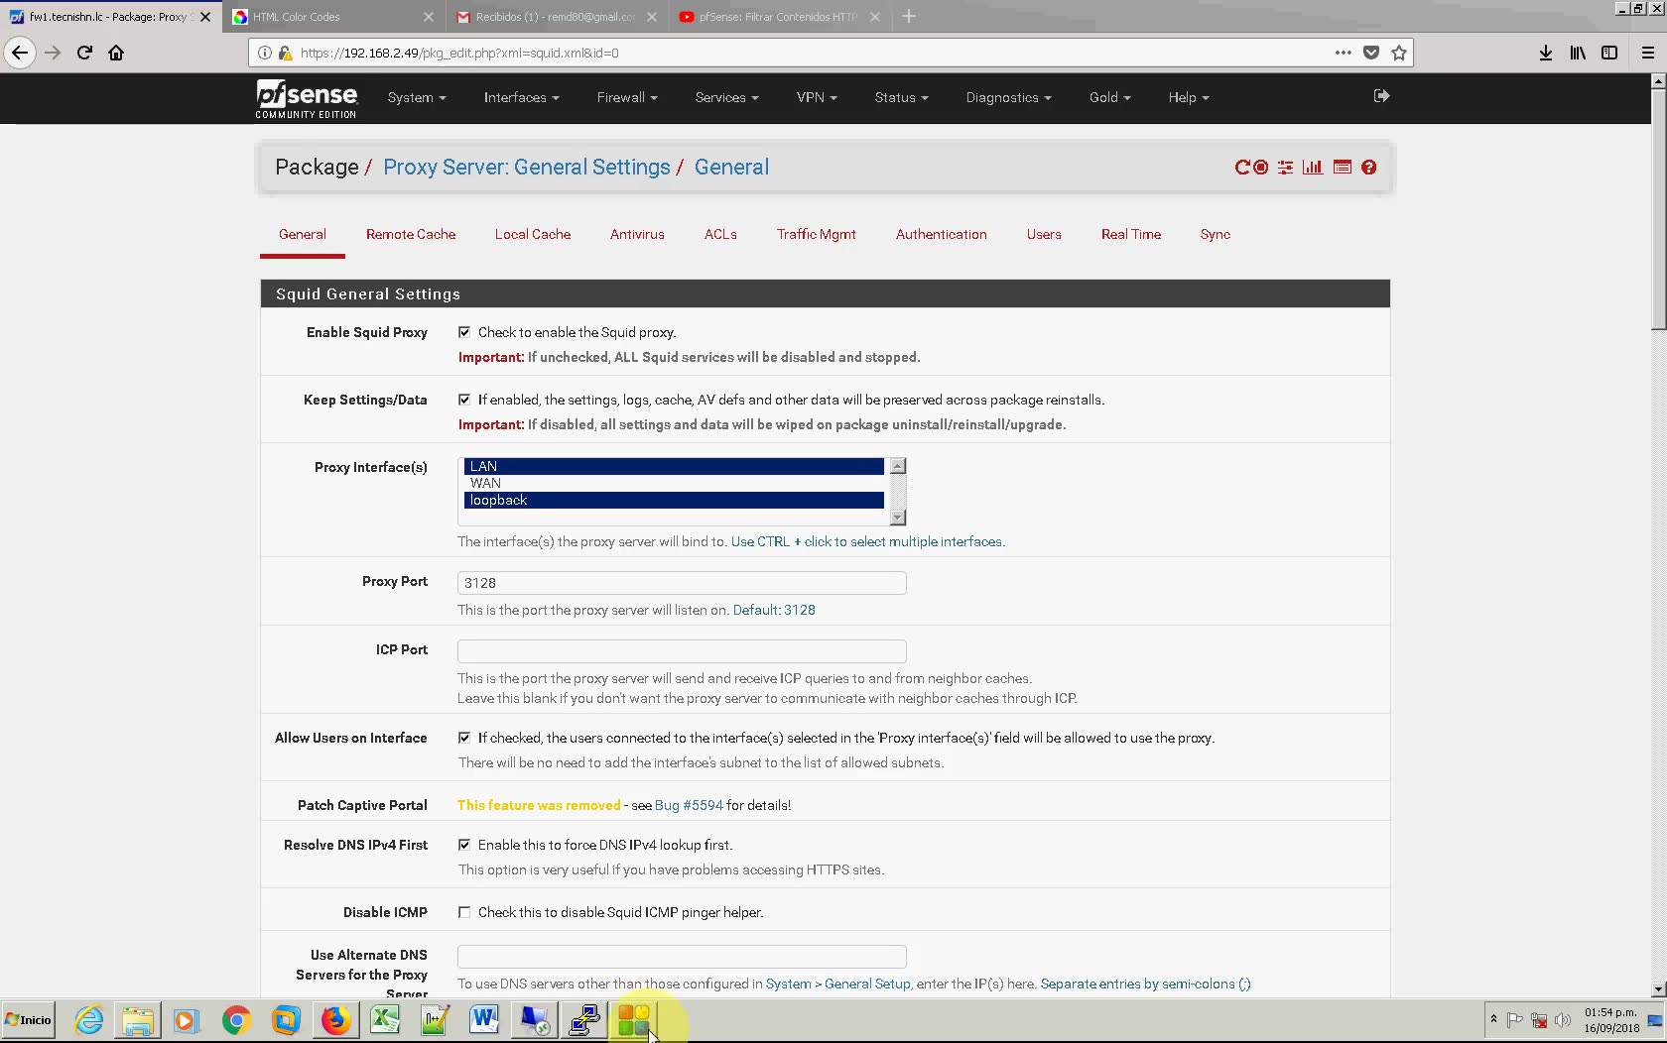Open Firefox downloads arrow icon
This screenshot has width=1667, height=1043.
click(1545, 53)
